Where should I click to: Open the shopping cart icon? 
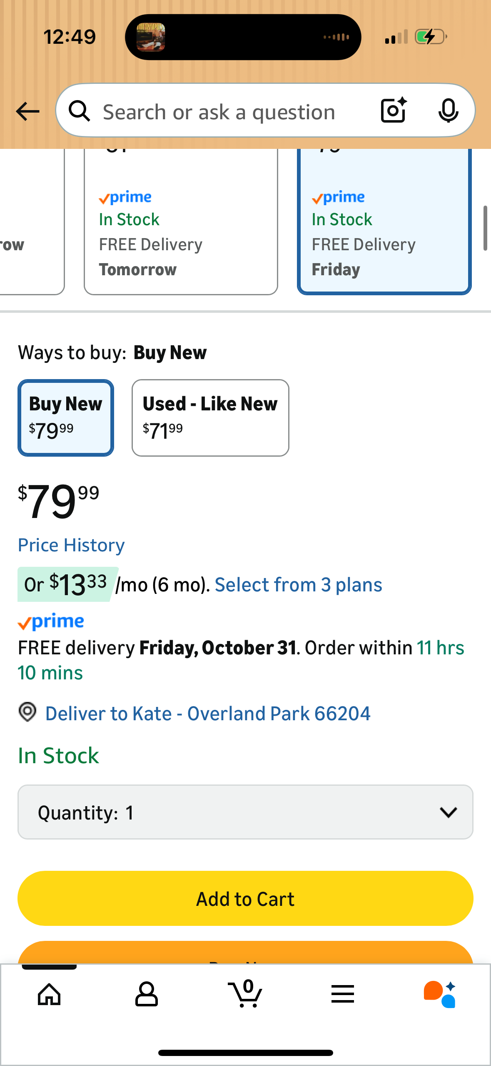(246, 994)
